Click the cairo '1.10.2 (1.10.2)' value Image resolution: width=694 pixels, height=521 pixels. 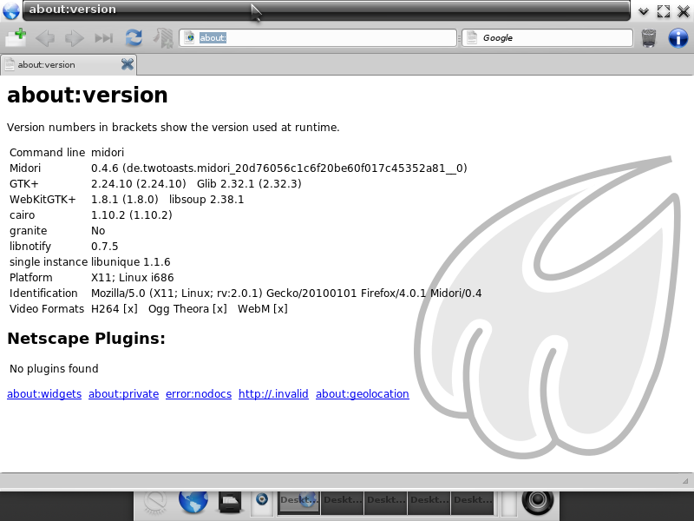point(132,214)
